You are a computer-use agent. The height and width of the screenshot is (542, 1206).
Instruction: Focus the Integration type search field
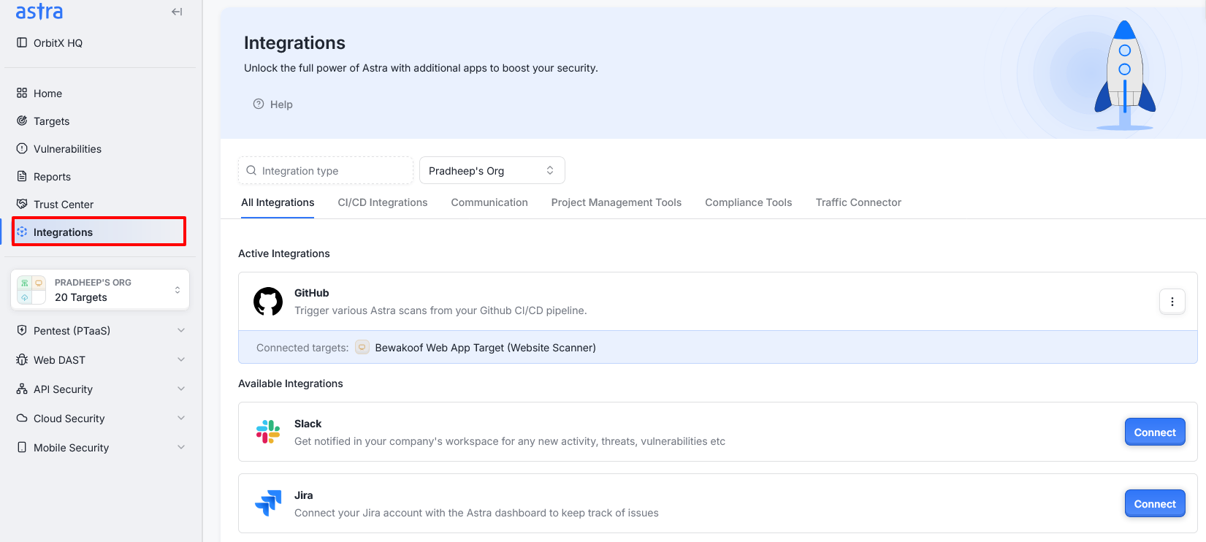(326, 170)
